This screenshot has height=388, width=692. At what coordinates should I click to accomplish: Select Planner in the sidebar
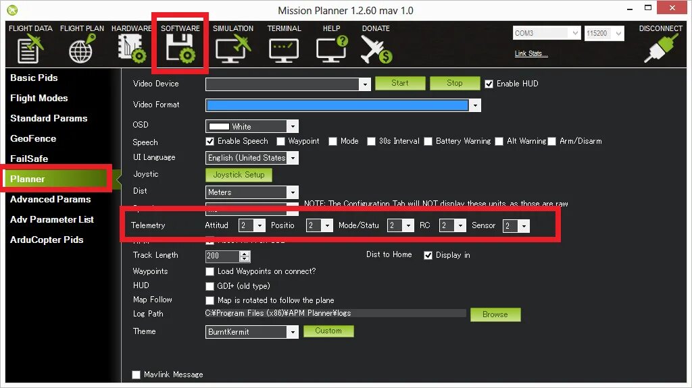[x=55, y=179]
